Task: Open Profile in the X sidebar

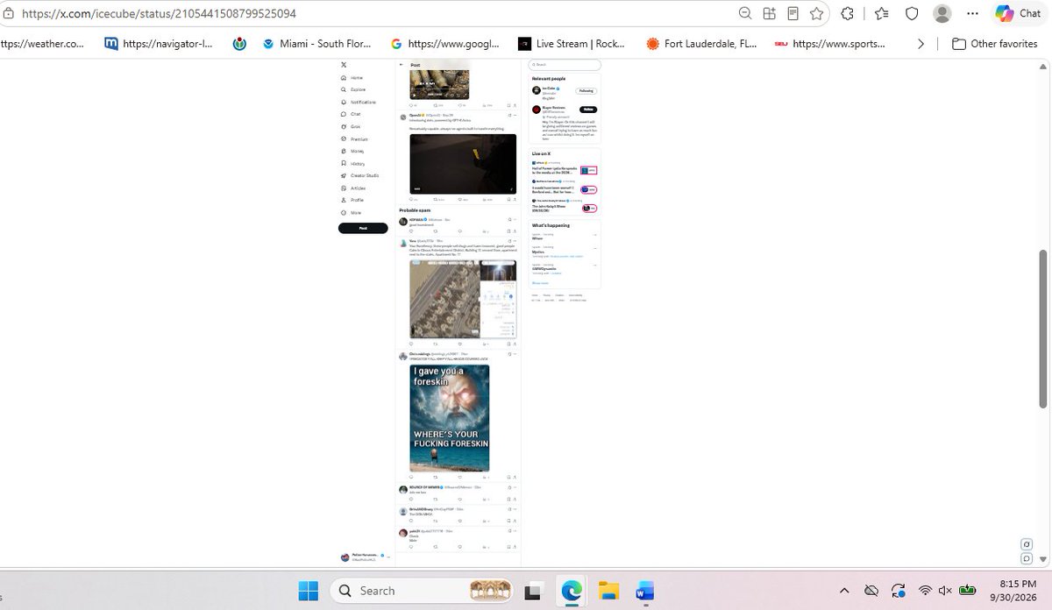Action: pyautogui.click(x=352, y=201)
